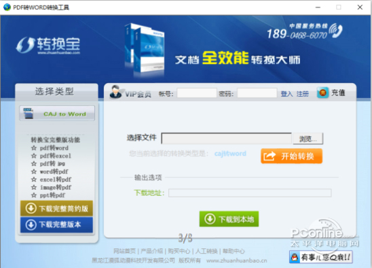Click 下载完整版本 blue button
Screen dimensions: 372x268
pyautogui.click(x=56, y=224)
